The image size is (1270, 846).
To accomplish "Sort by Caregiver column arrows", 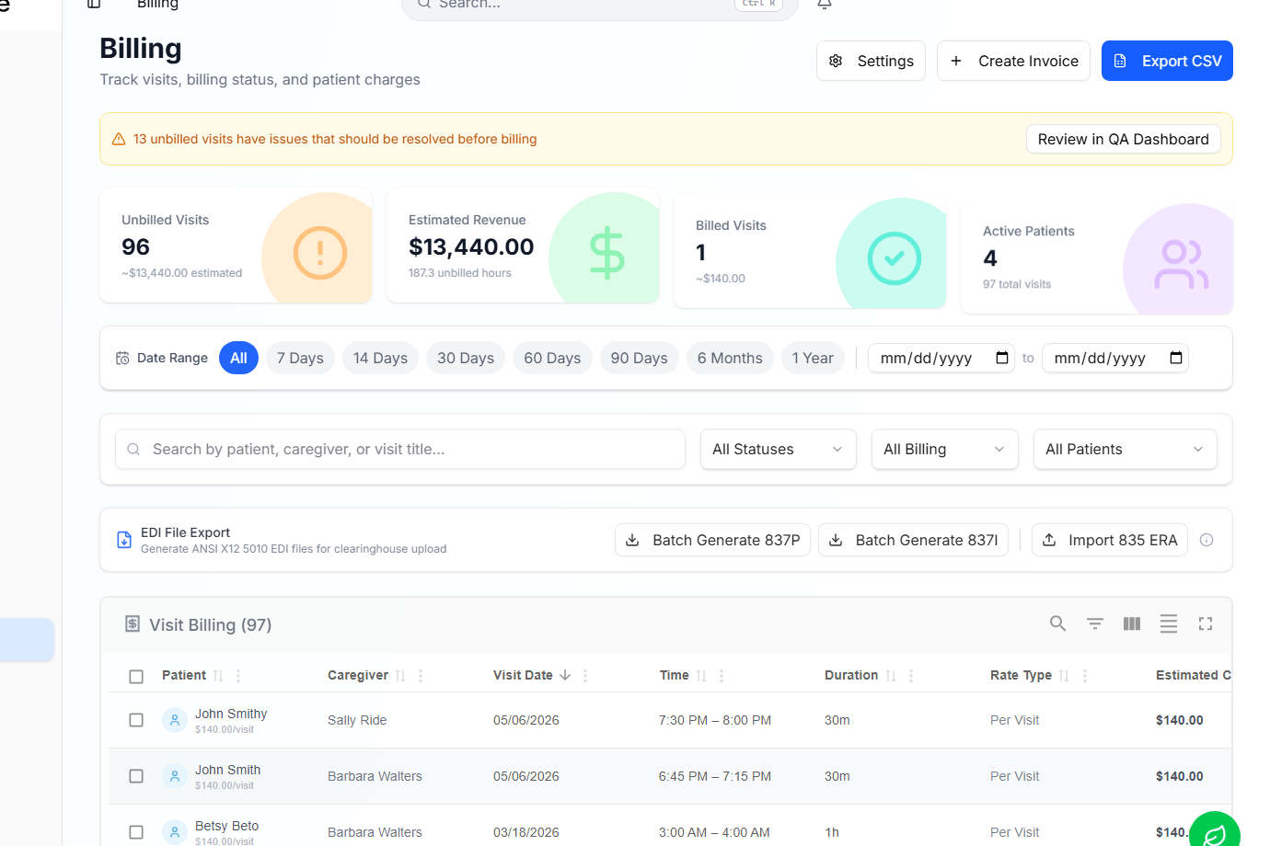I will (x=400, y=676).
